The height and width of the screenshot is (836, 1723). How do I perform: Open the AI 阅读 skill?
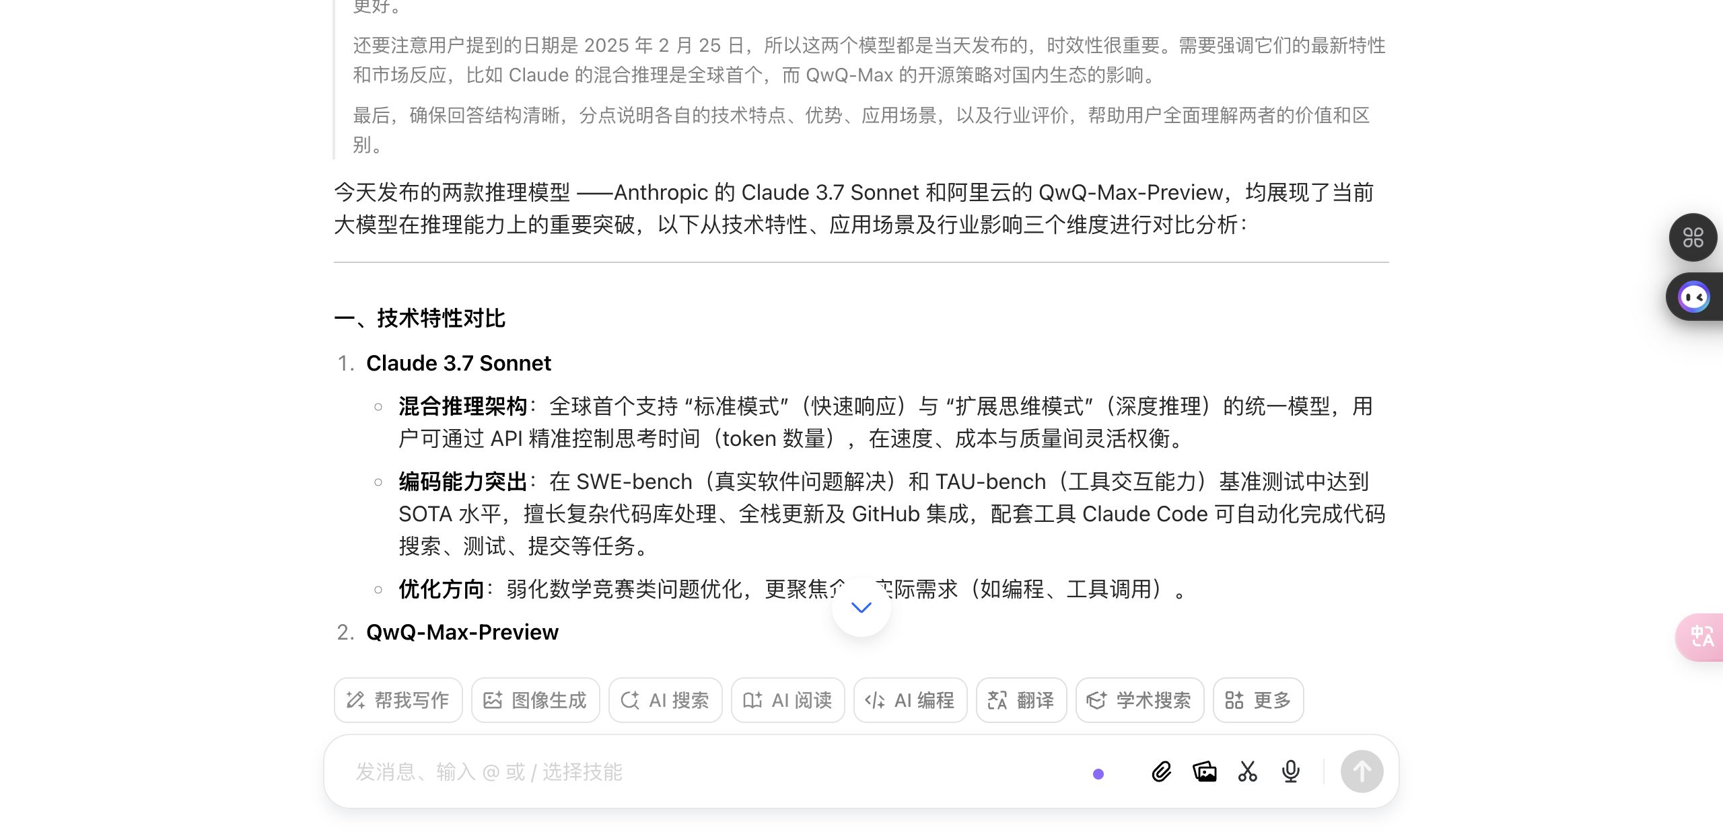point(788,700)
